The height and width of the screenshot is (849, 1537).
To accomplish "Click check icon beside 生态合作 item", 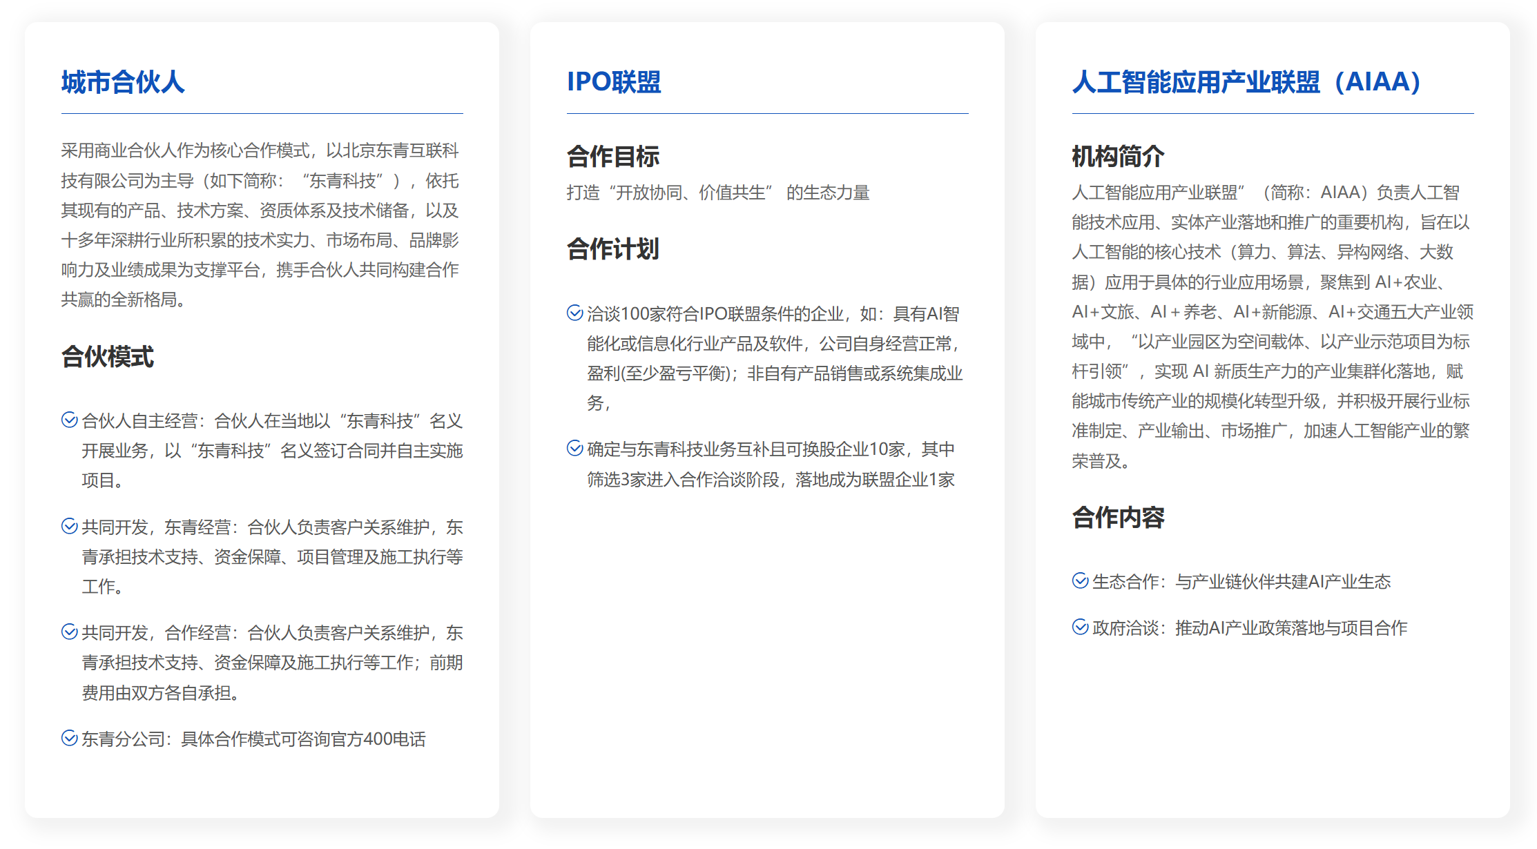I will [x=1080, y=580].
